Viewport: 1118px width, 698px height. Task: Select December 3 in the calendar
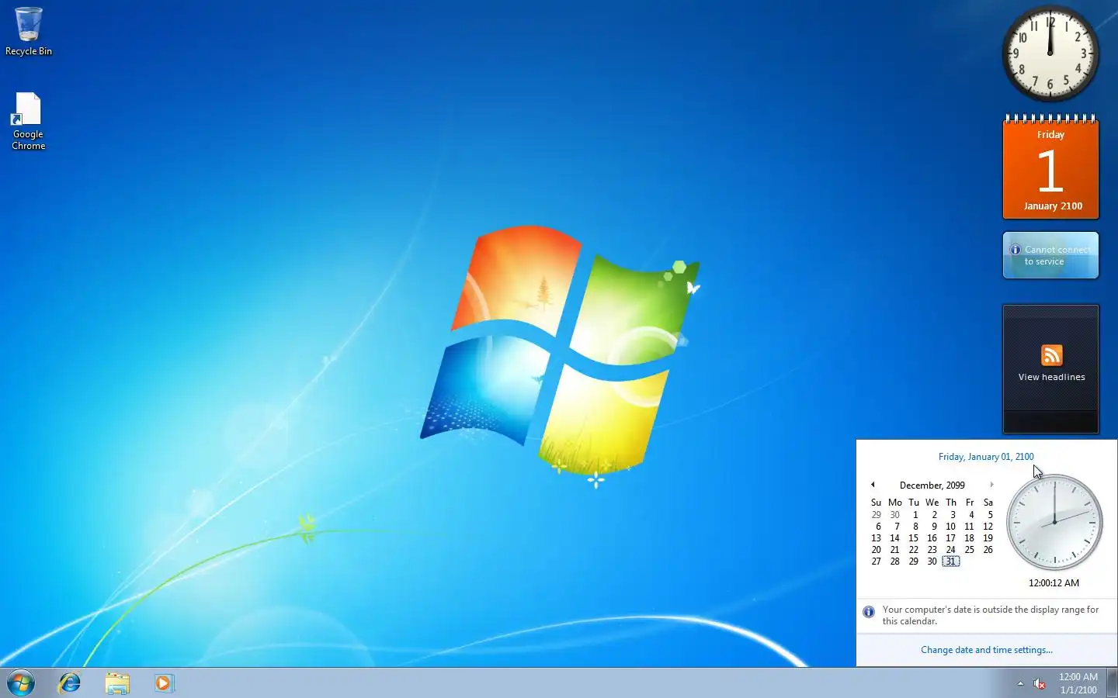point(952,515)
